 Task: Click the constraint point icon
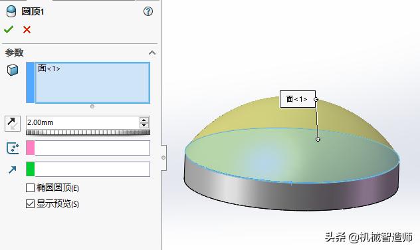[13, 148]
